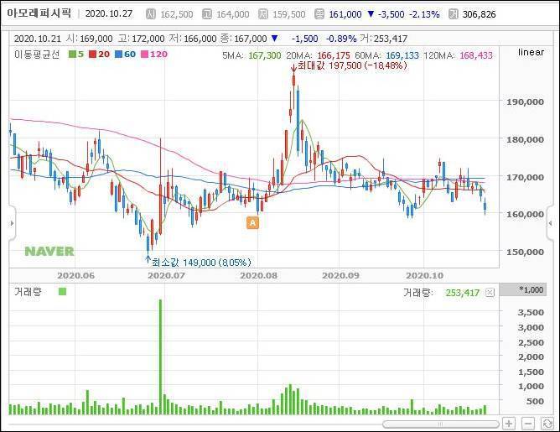Click the green 거래량 legend square
This screenshot has width=560, height=432.
click(x=63, y=292)
